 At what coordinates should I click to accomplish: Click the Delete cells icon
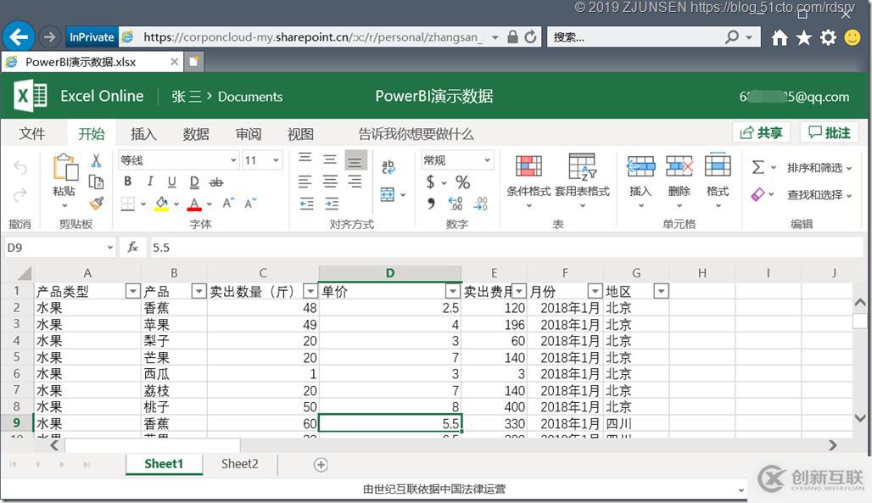point(679,165)
